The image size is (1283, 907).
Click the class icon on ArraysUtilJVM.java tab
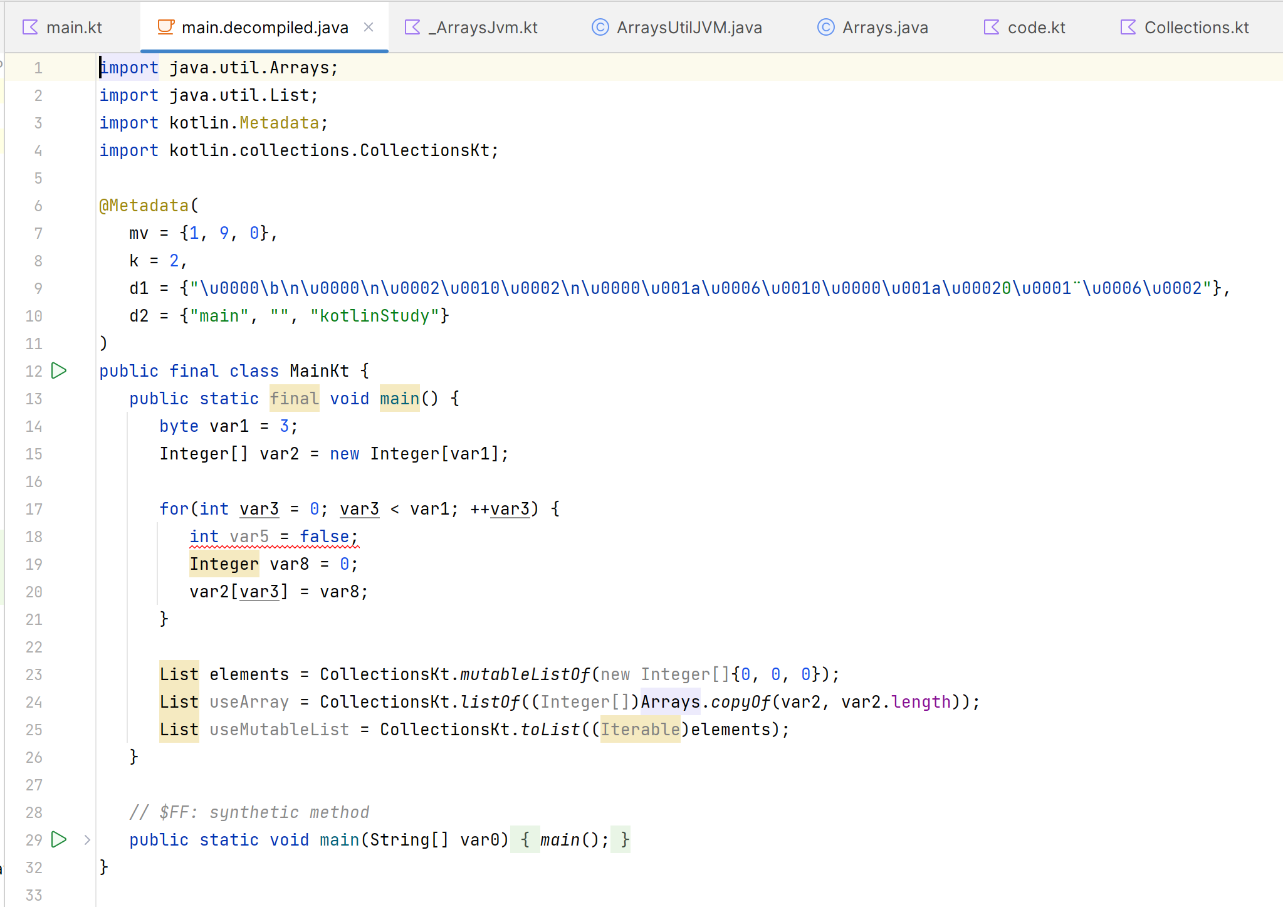pos(600,27)
